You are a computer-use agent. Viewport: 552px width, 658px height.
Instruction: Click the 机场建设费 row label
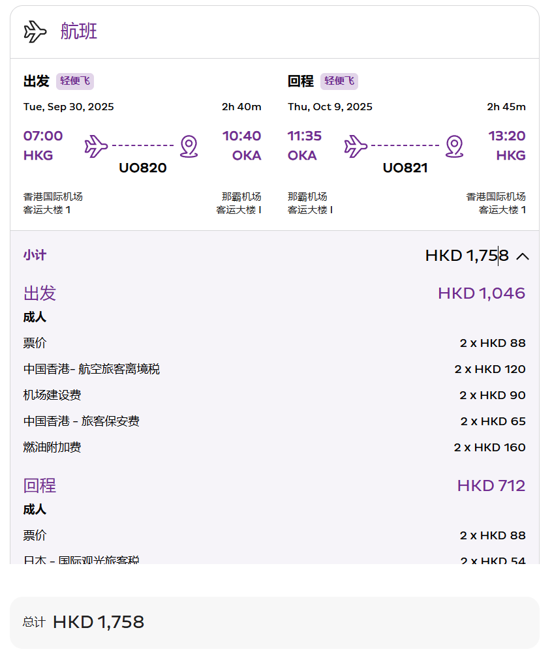pos(52,395)
